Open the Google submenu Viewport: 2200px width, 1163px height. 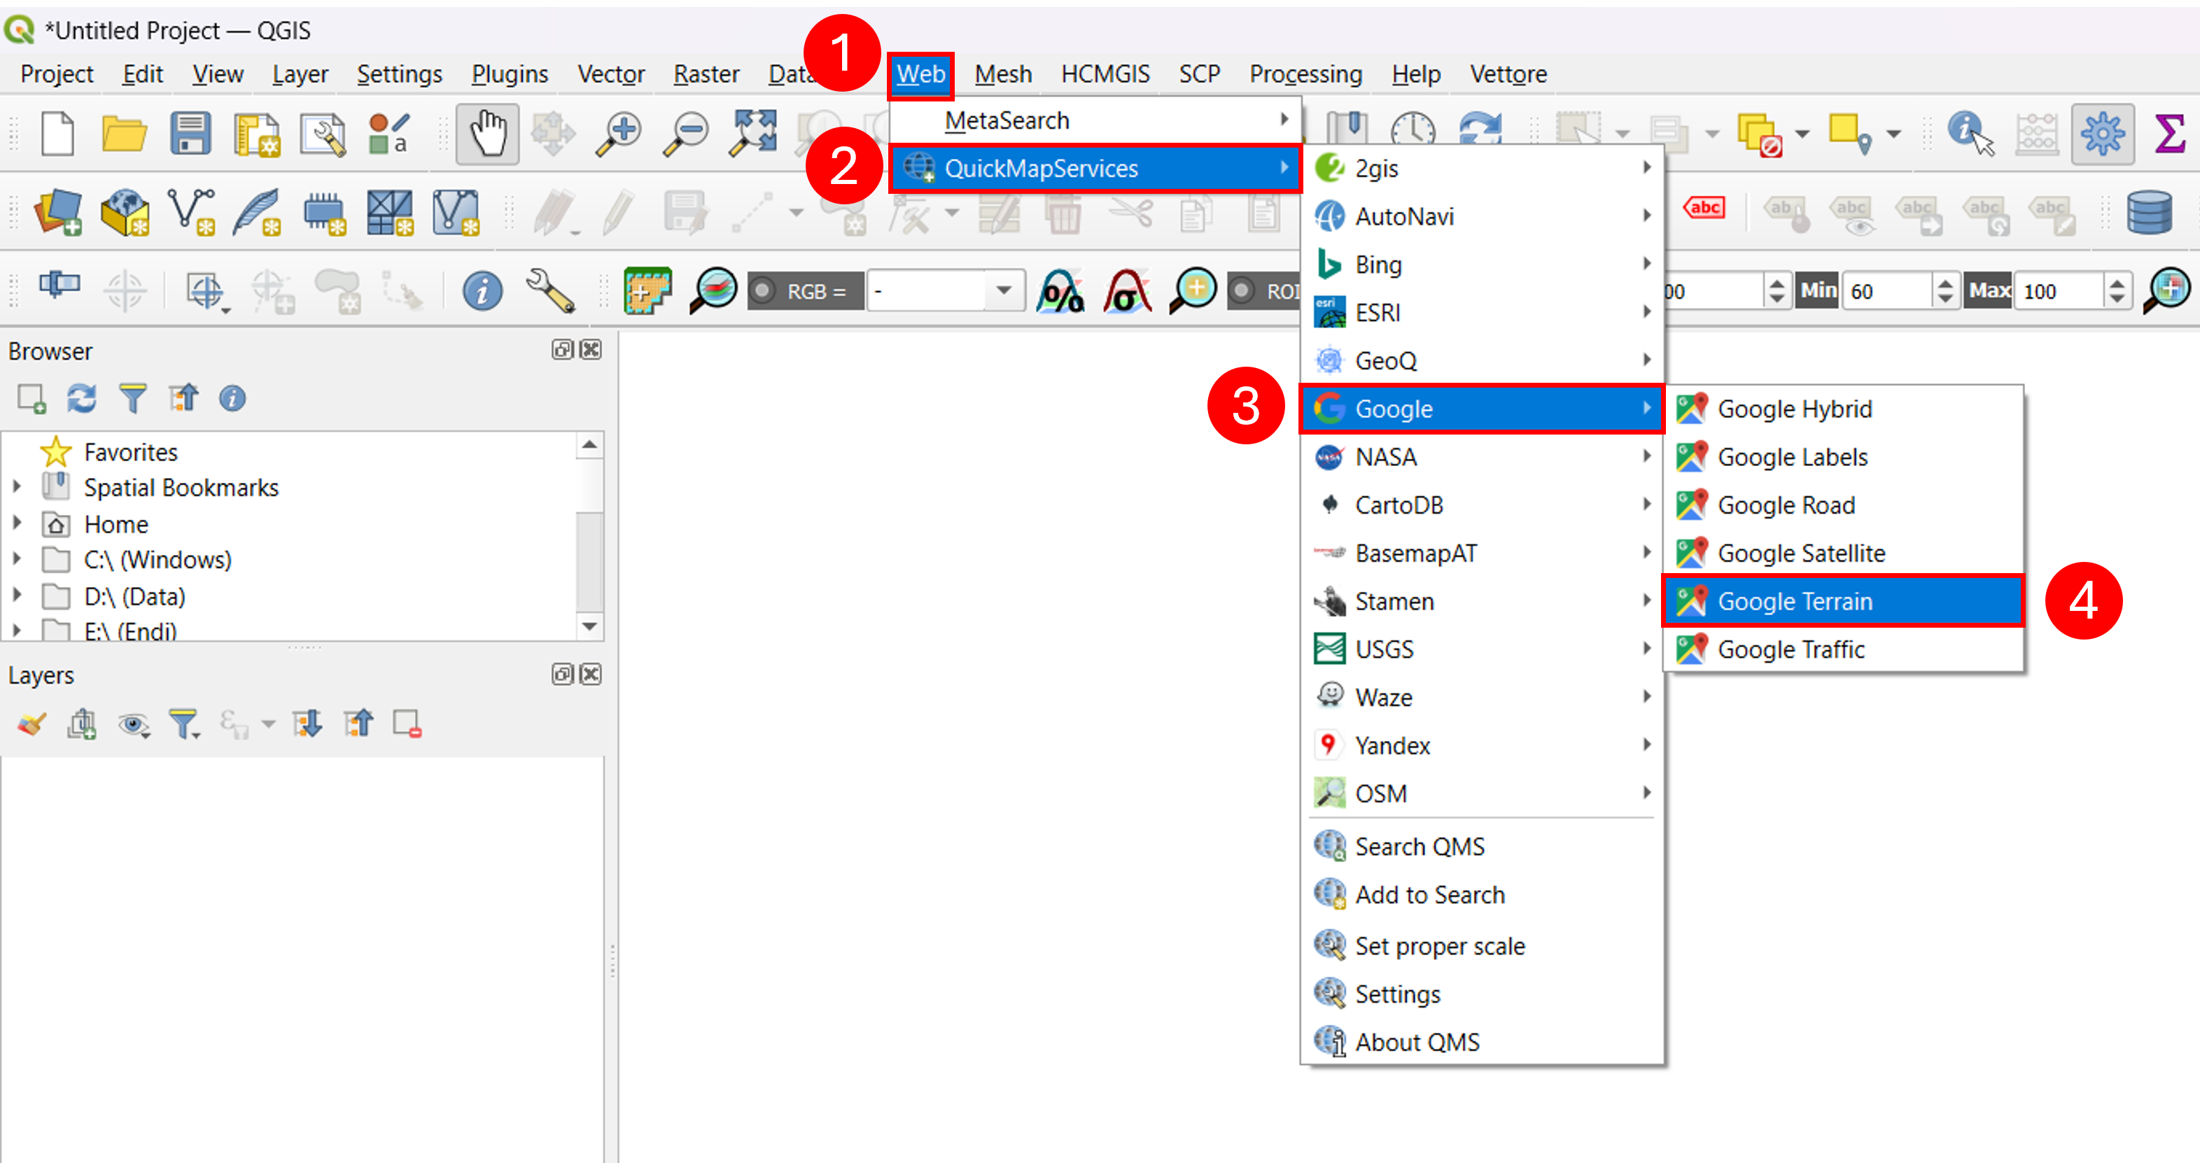(x=1482, y=409)
